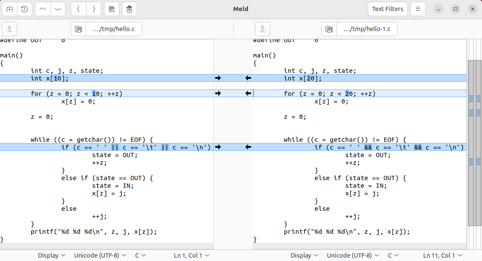Jump to the next change
The height and width of the screenshot is (261, 482).
tap(58, 9)
